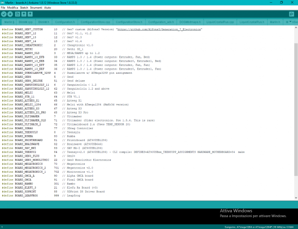Open the Modifica menu
Screen dimensions: 298x229
(13, 8)
